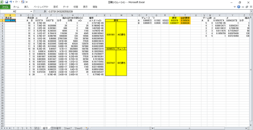Open Customize Quick Access Toolbar dropdown
Screen dimensions: 253x130
[27, 2]
